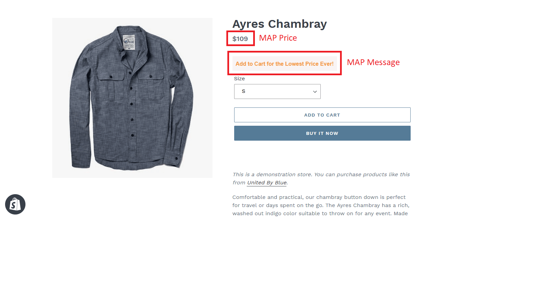Viewport: 543px width, 305px height.
Task: Click the Size label above the dropdown
Action: (x=239, y=79)
